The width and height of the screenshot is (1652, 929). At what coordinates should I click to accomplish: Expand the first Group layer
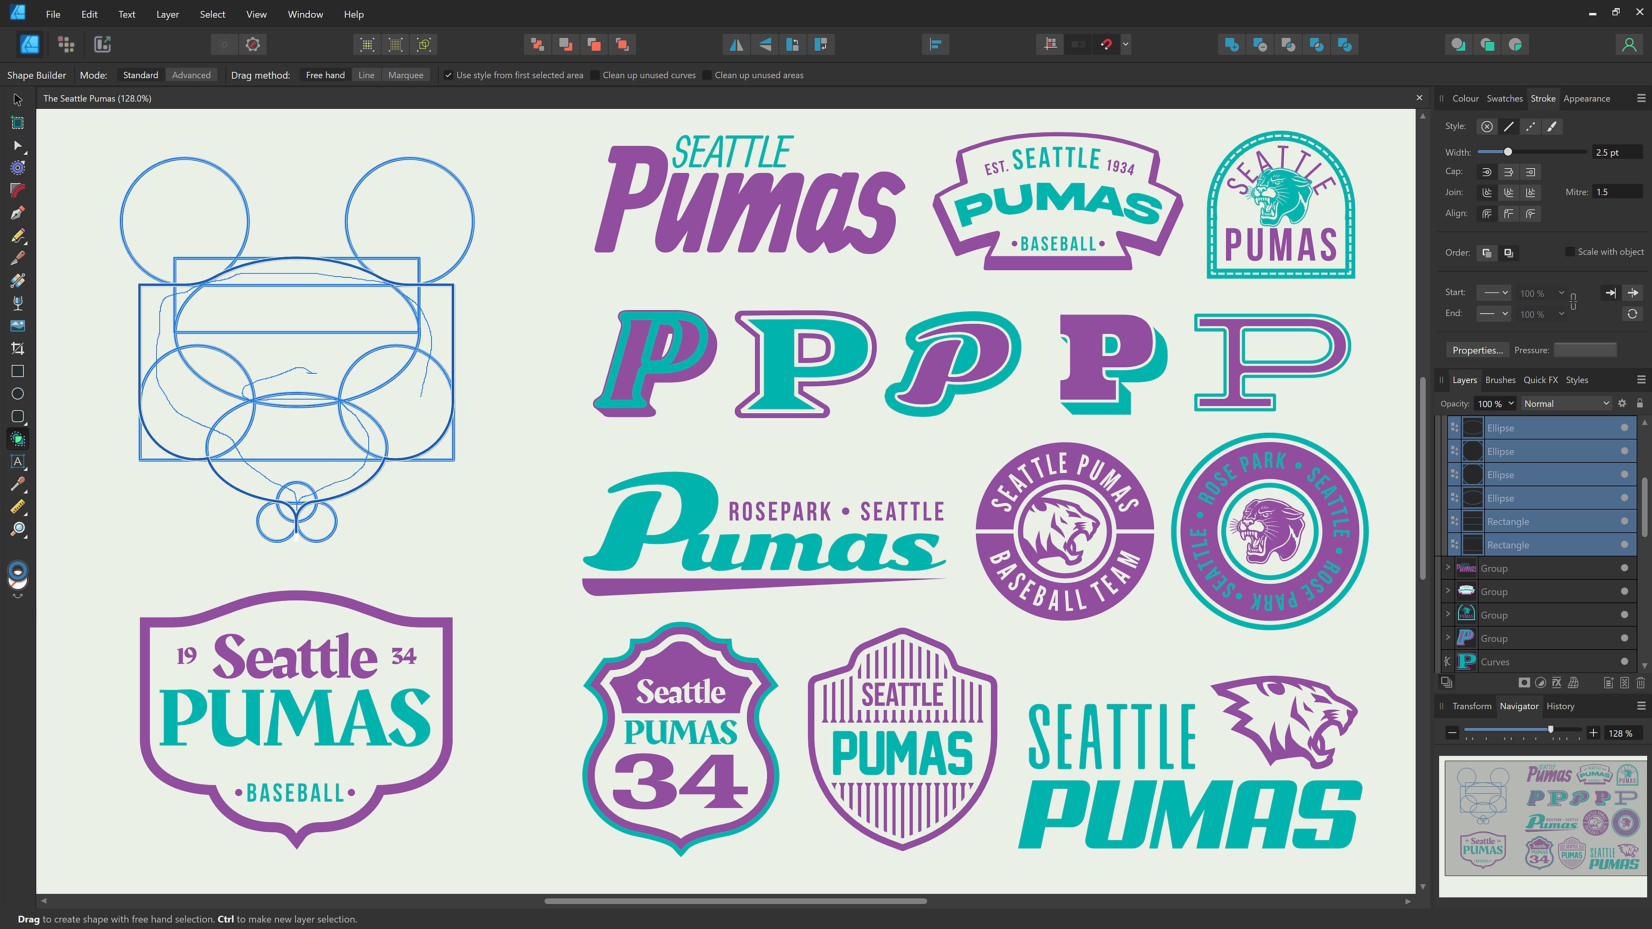[1447, 567]
